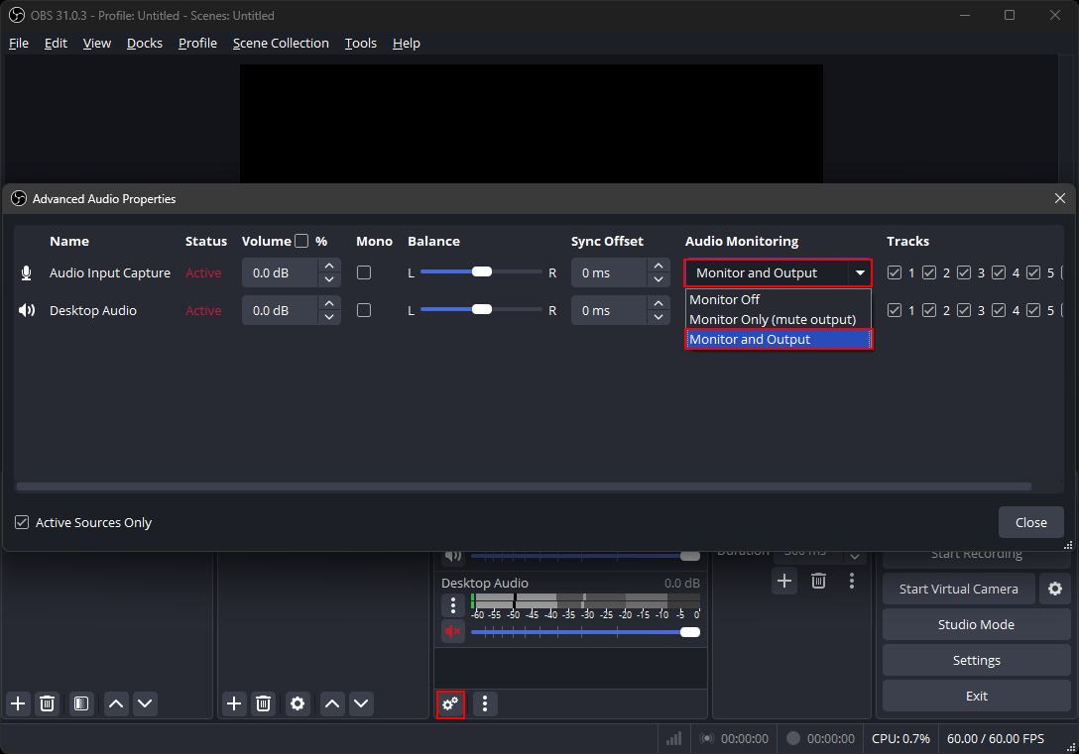The image size is (1079, 754).
Task: Uncheck Active Sources Only
Action: pos(22,522)
